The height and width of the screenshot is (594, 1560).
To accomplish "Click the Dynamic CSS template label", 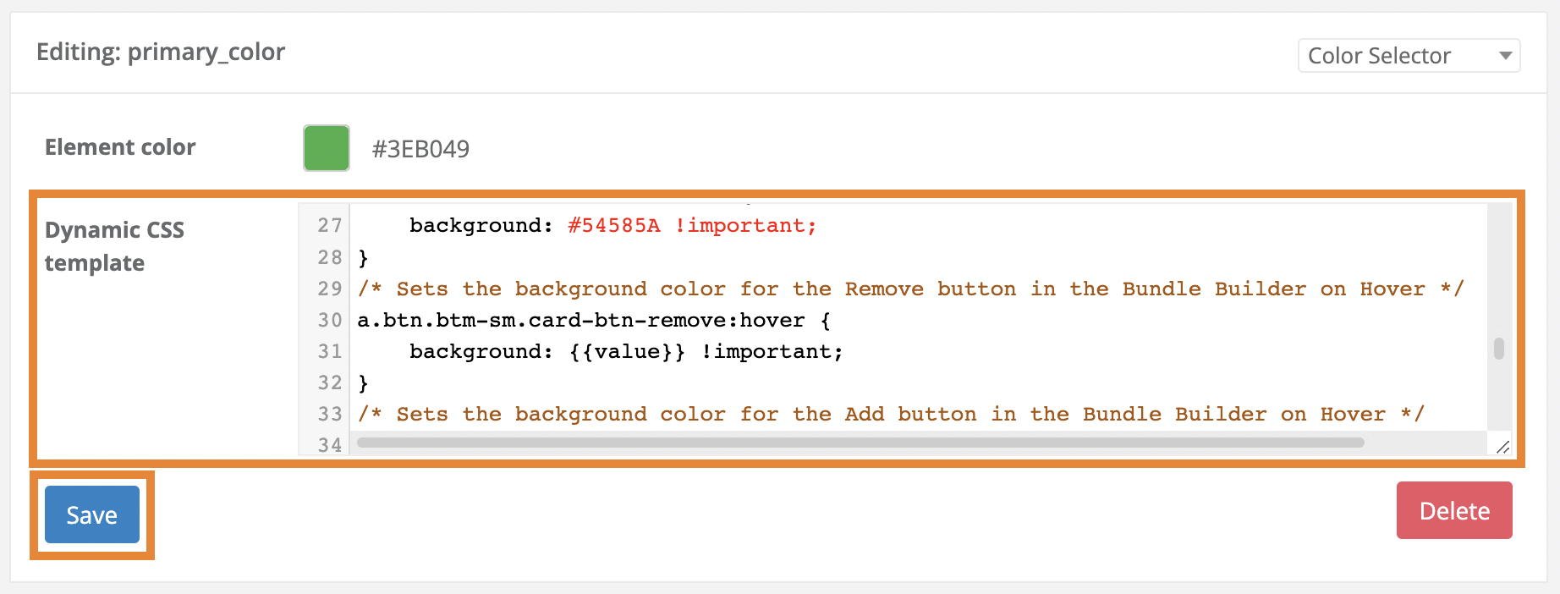I will coord(114,245).
